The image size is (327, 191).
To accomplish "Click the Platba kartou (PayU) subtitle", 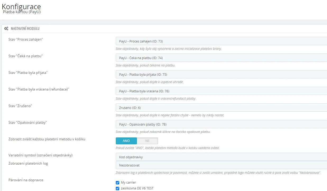I will (x=22, y=12).
